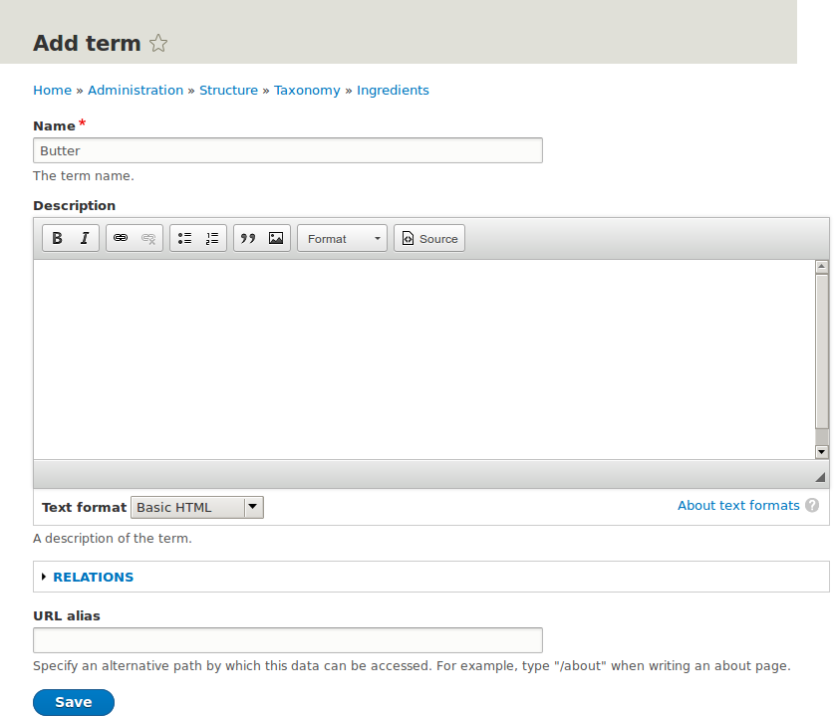Image resolution: width=834 pixels, height=716 pixels.
Task: Save the new term
Action: 73,702
